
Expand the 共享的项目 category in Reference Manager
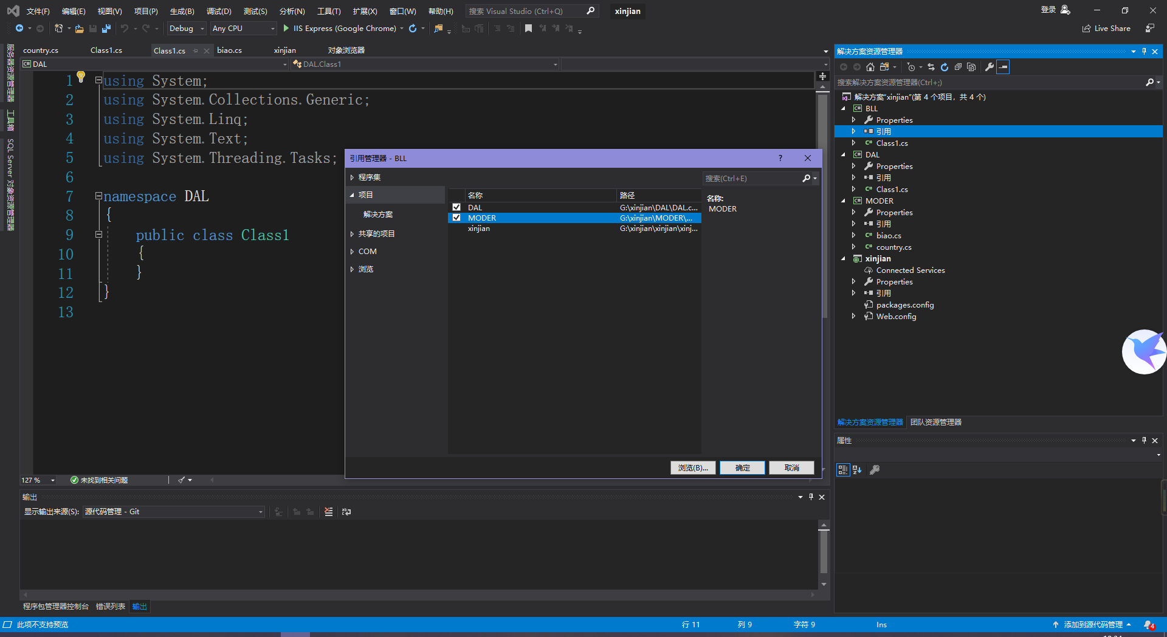pos(352,234)
